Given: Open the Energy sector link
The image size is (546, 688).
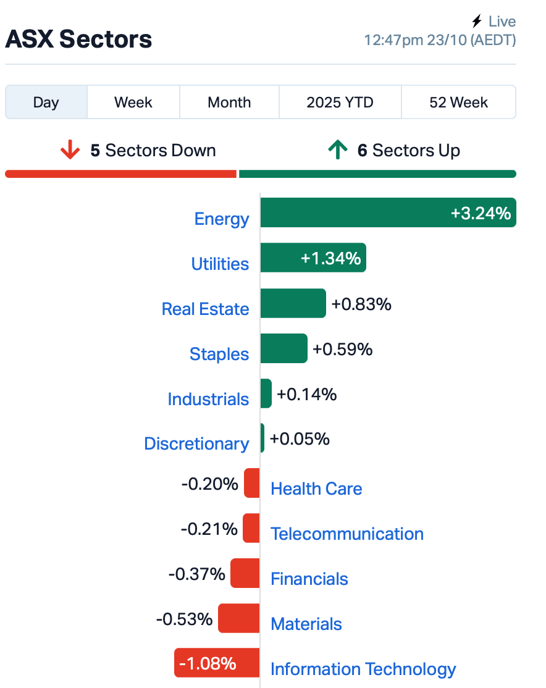Looking at the screenshot, I should coord(222,219).
